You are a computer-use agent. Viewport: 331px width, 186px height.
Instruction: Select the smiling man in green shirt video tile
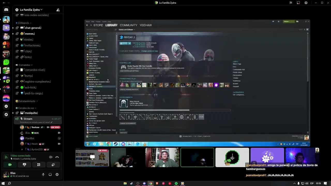tap(162, 157)
